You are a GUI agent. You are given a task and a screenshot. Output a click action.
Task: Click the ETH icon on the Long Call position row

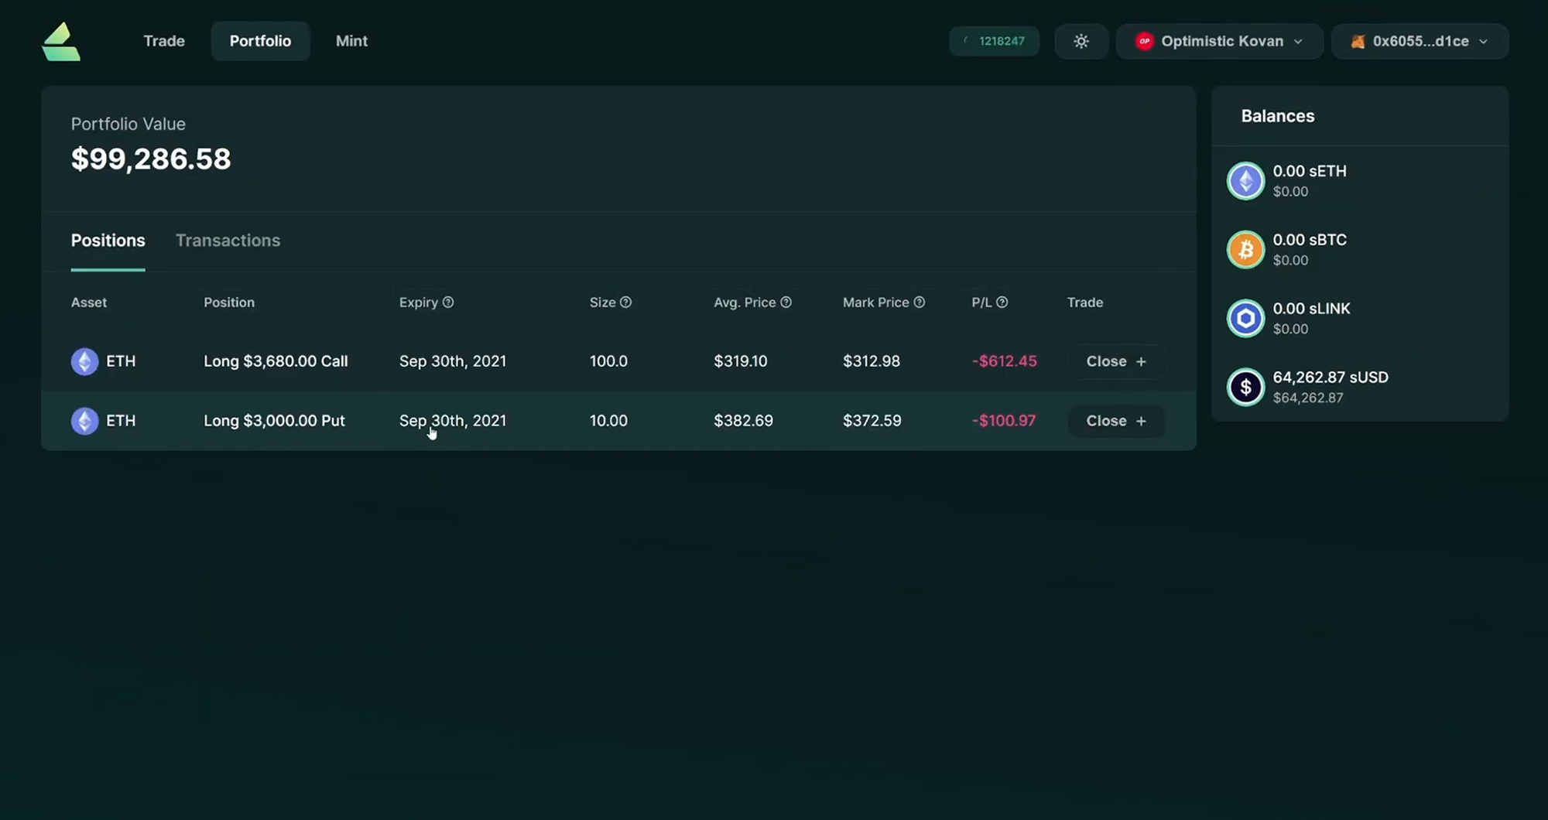point(85,360)
